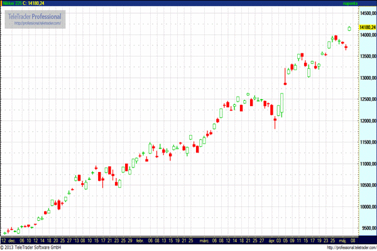Click the highlighted 14180,24 price tag on axis
The image size is (377, 251).
pos(366,28)
